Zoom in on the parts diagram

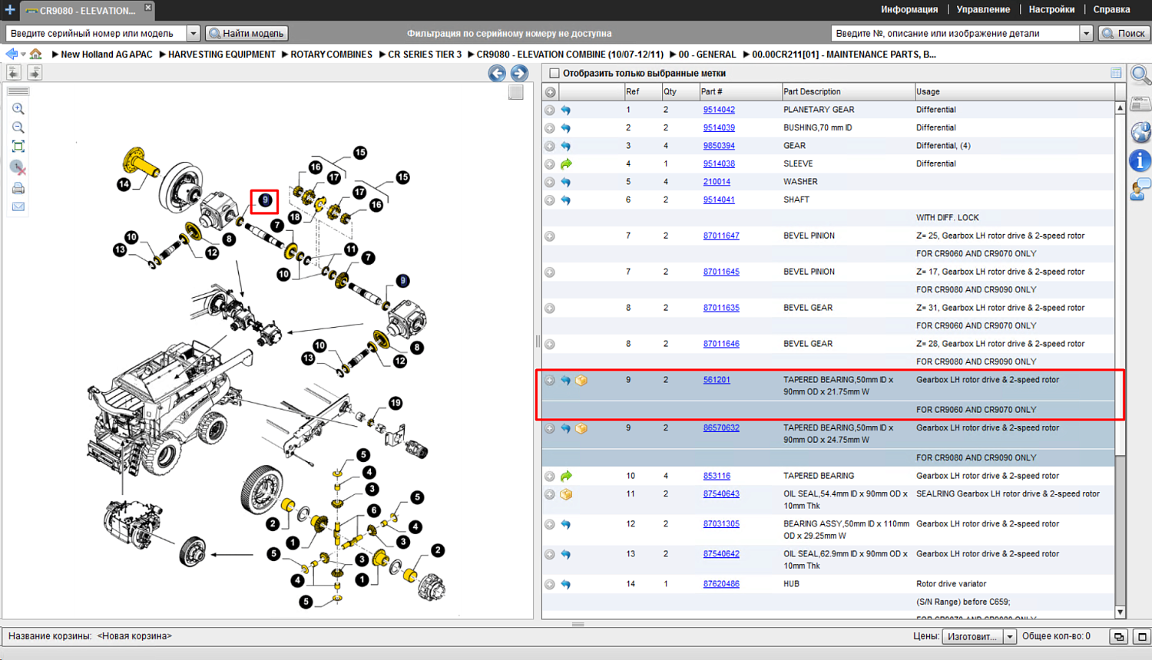click(x=18, y=109)
